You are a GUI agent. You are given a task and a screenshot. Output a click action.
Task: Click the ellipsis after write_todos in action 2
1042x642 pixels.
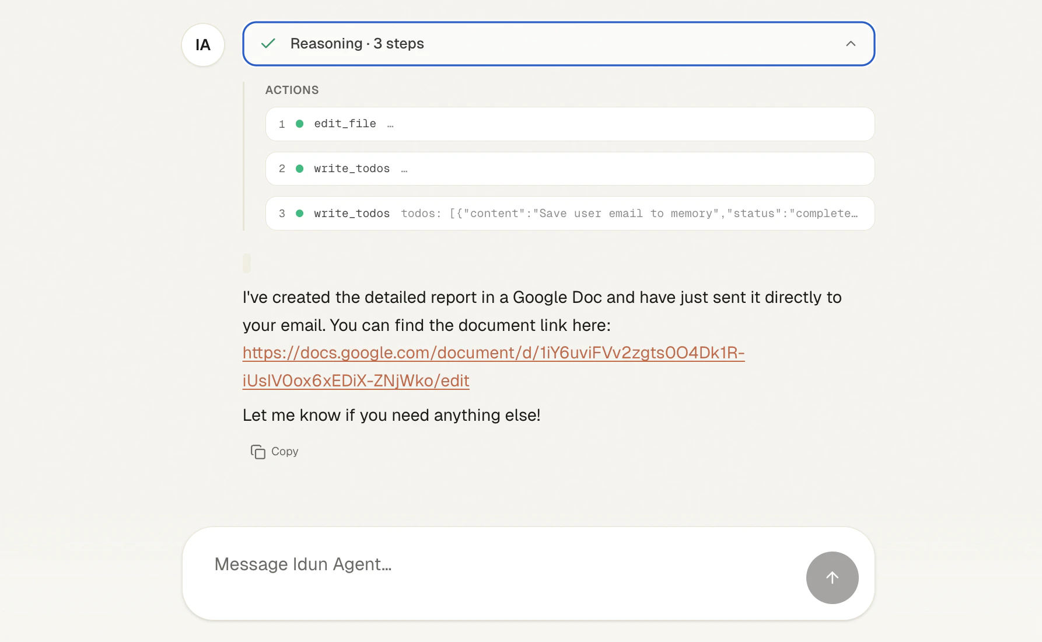click(x=404, y=169)
